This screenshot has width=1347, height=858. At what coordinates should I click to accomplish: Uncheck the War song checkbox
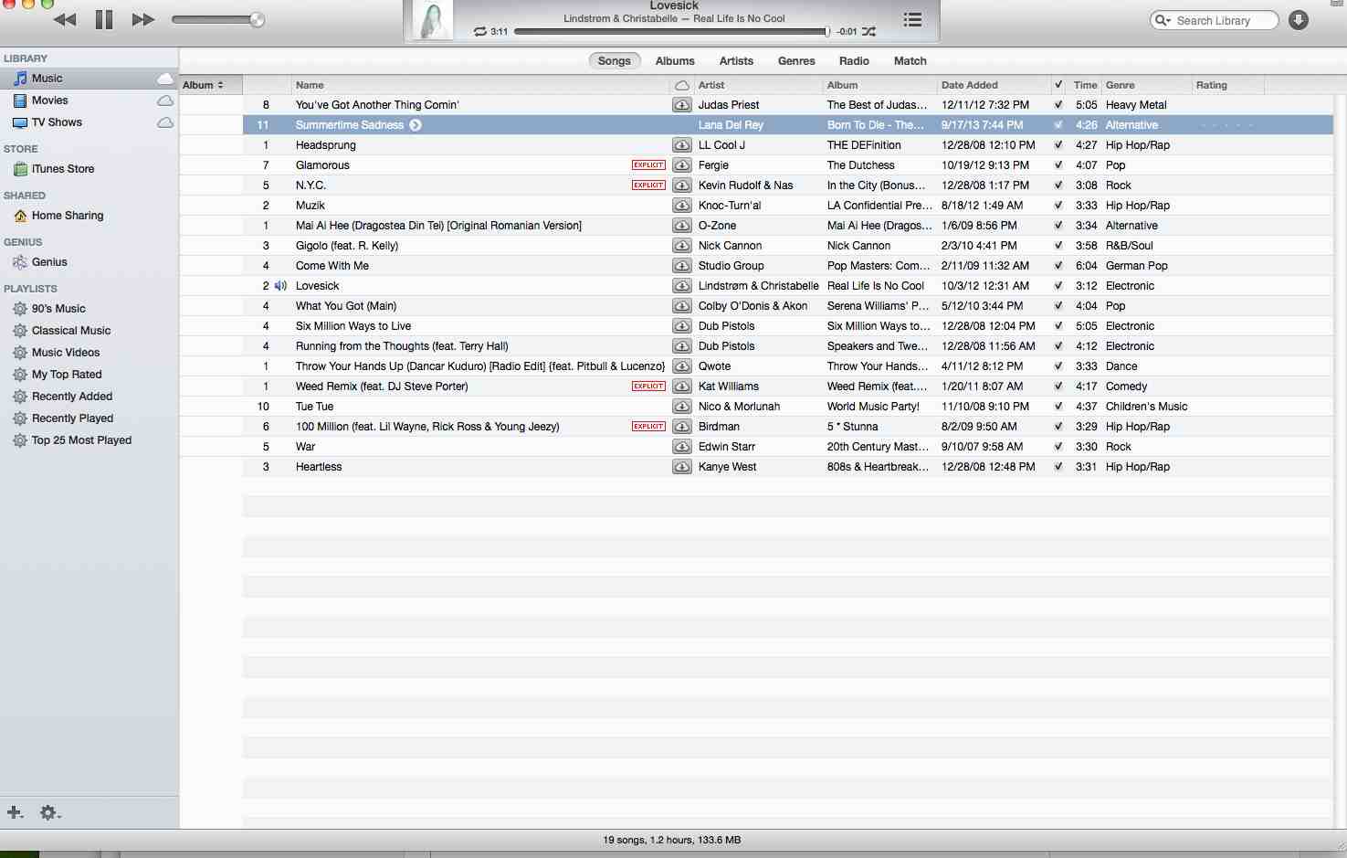click(1058, 447)
